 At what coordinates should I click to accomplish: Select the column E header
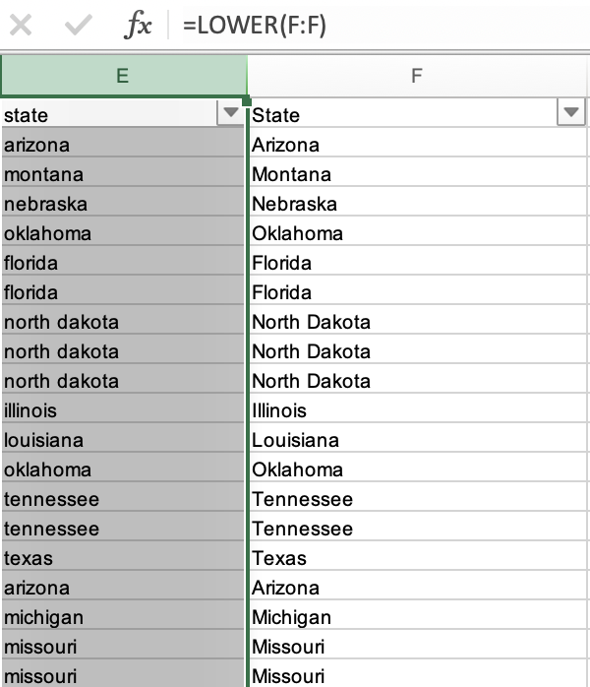122,76
